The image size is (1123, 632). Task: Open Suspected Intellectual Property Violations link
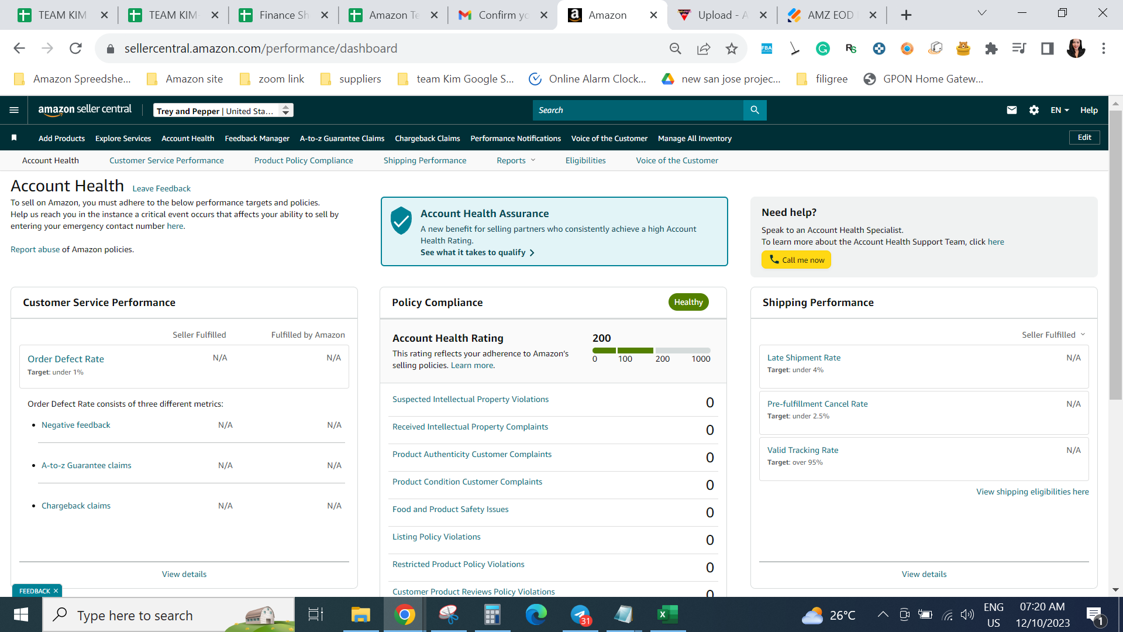[x=471, y=399]
